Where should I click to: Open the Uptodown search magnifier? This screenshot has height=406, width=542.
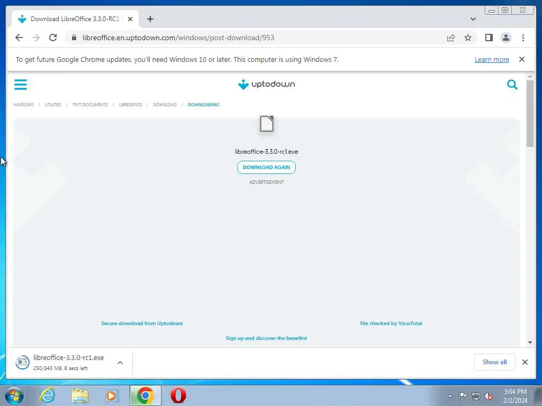coord(512,84)
